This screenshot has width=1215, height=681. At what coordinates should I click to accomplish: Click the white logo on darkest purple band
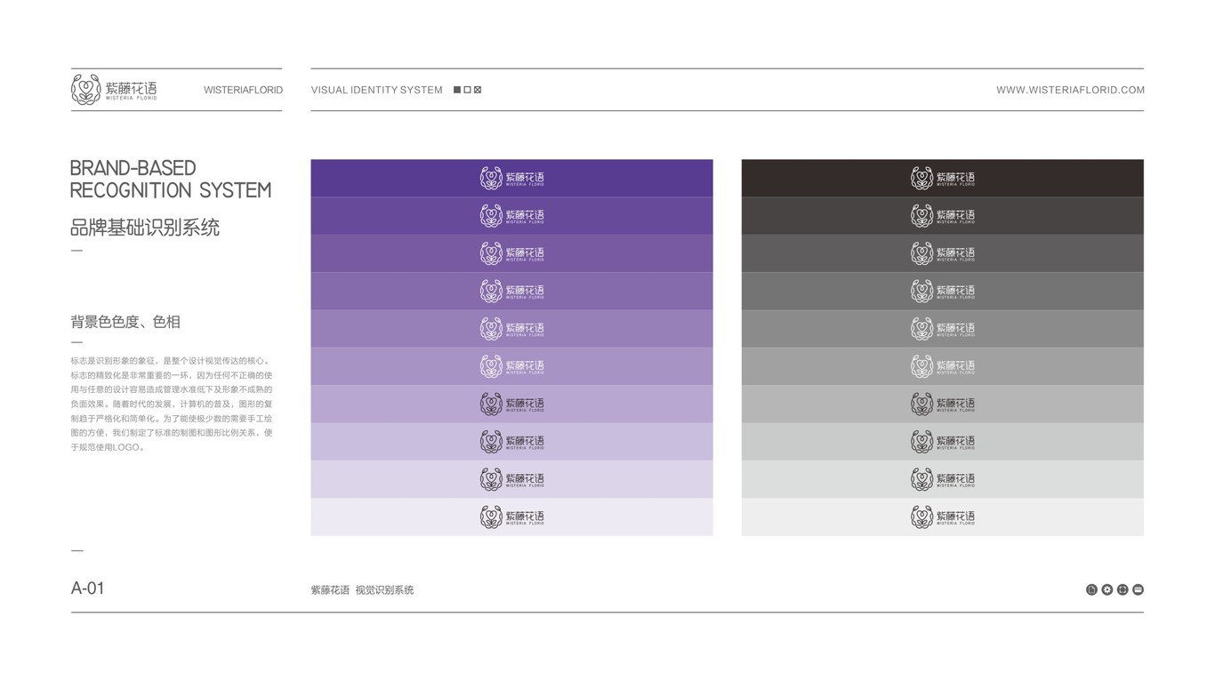tap(511, 178)
